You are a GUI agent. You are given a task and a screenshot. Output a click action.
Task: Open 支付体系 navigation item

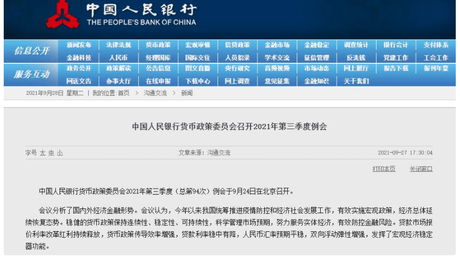click(x=436, y=45)
